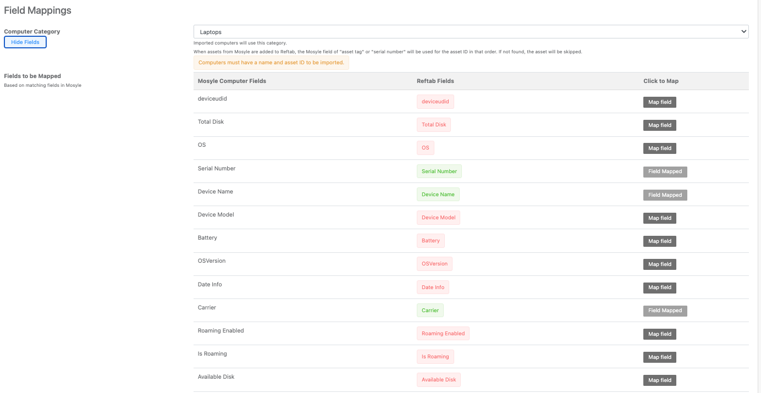Viewport: 761px width, 393px height.
Task: Map the OSVersion field
Action: [660, 264]
